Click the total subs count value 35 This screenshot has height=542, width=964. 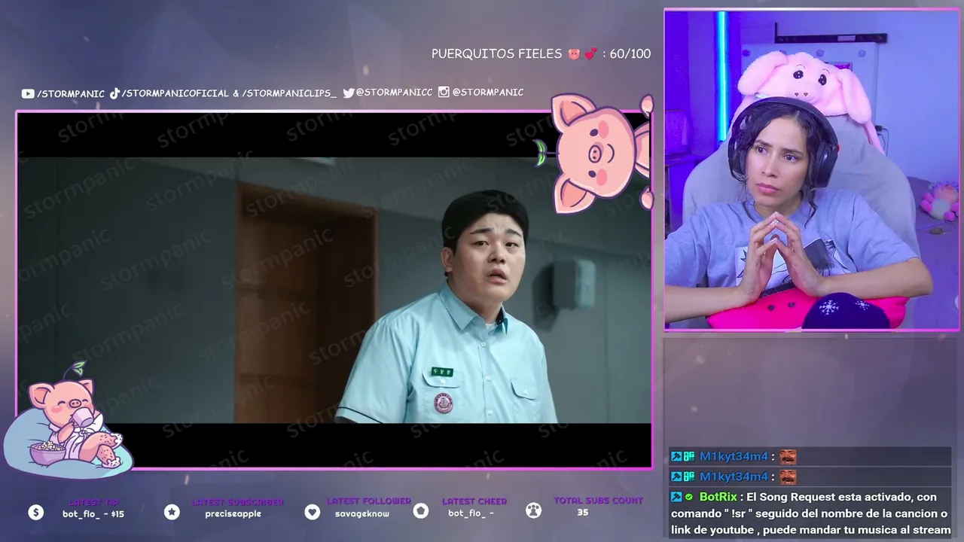(582, 513)
